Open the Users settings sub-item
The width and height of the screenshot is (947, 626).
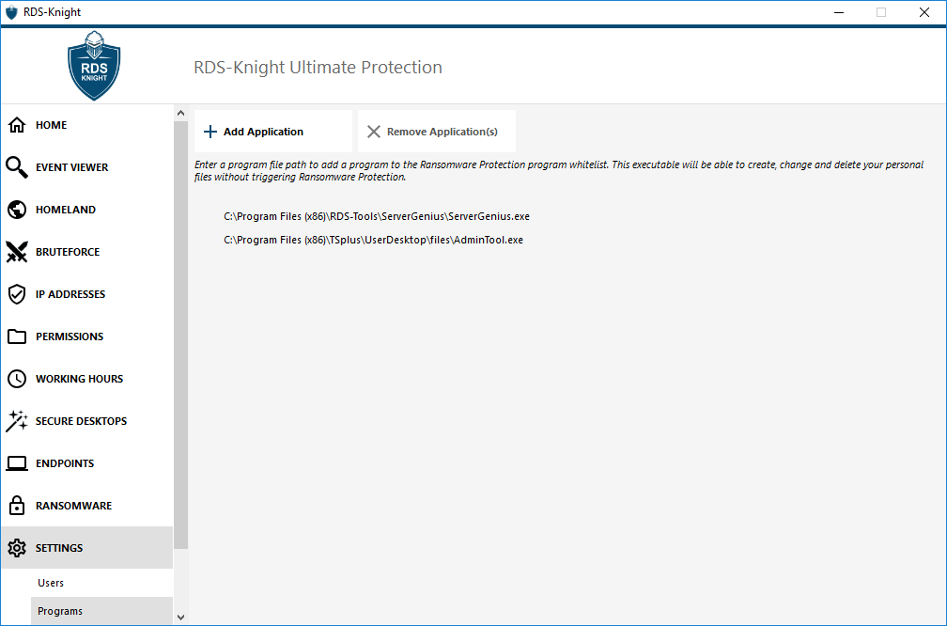click(101, 583)
